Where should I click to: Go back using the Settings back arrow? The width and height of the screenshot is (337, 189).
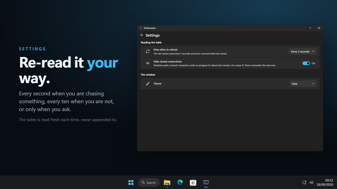pyautogui.click(x=142, y=35)
